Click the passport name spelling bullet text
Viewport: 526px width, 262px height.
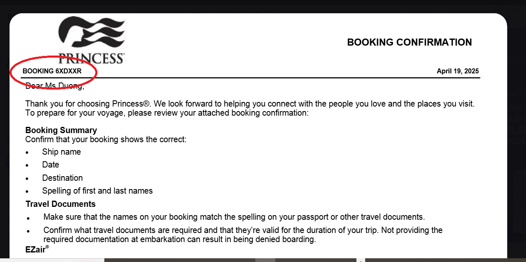pos(234,217)
